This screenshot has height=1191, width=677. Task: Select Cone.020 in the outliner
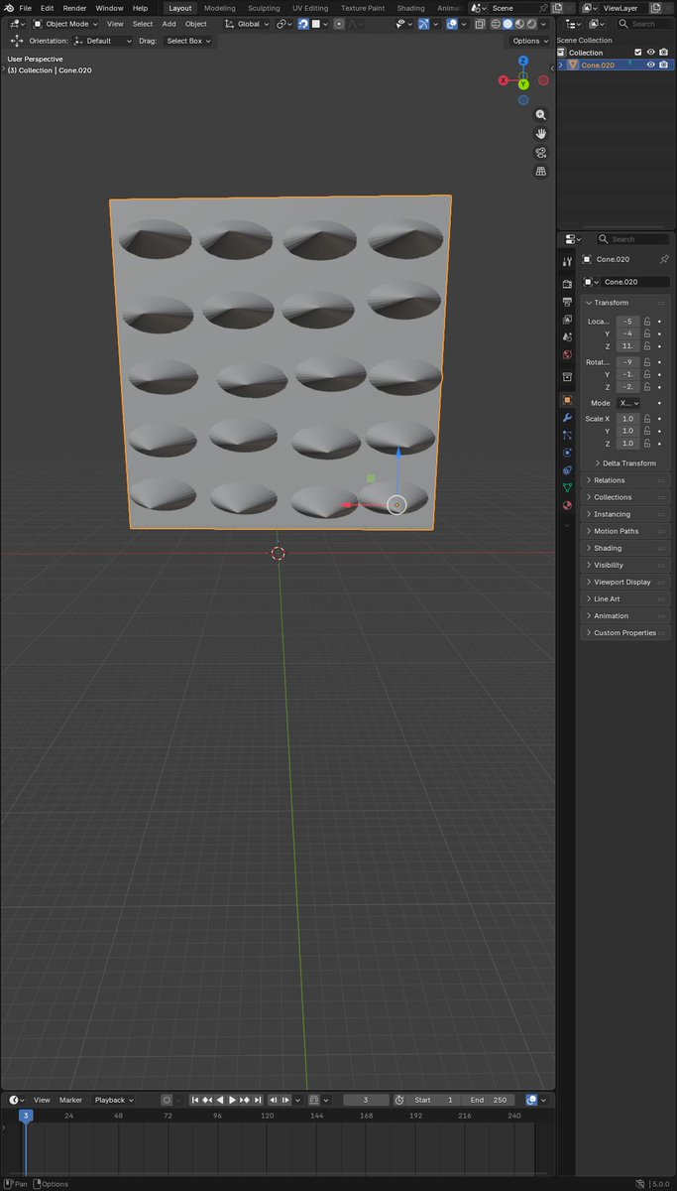598,65
